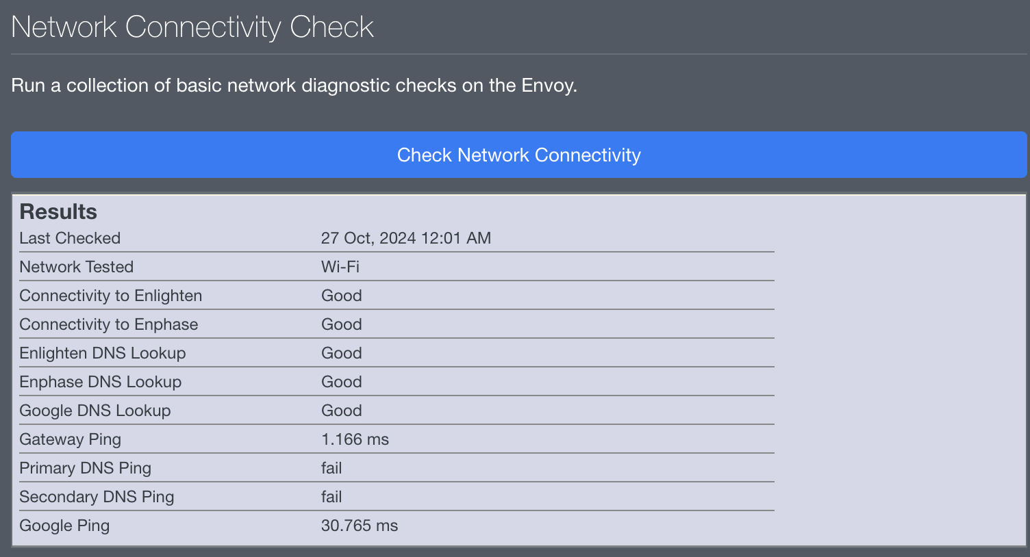1030x557 pixels.
Task: Click the diagnostic description text
Action: pos(293,86)
